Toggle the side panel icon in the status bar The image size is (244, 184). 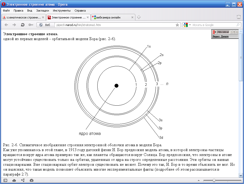[x=5, y=180]
